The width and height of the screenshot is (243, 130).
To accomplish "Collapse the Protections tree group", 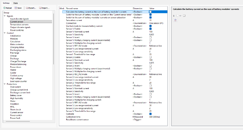I will coord(5,84).
